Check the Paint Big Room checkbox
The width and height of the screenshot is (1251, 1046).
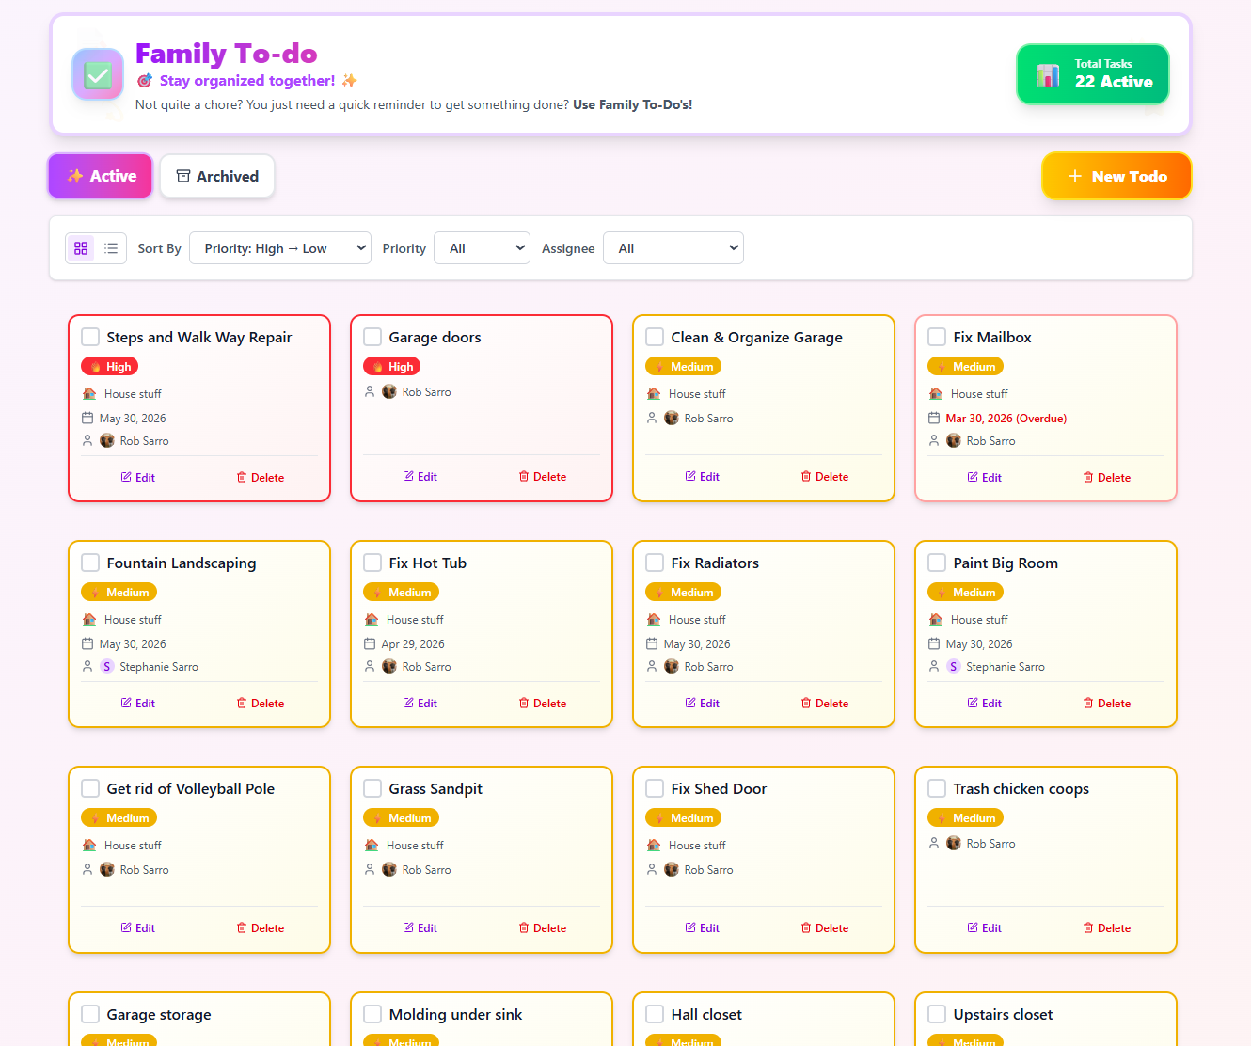point(937,563)
